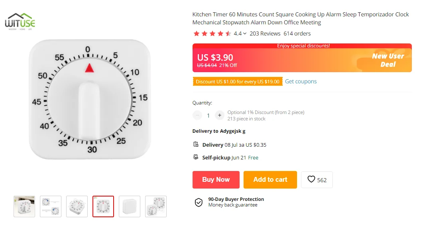Click the self-pickup icon
421x228 pixels.
click(x=196, y=157)
